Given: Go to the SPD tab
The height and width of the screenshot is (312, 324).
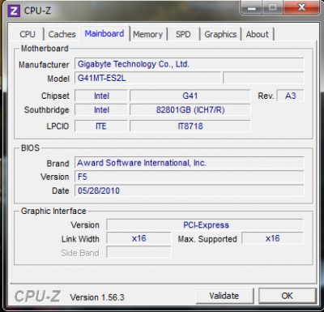Looking at the screenshot, I should point(183,34).
